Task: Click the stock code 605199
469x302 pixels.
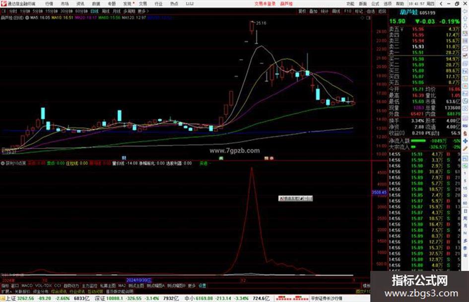Action: [427, 13]
